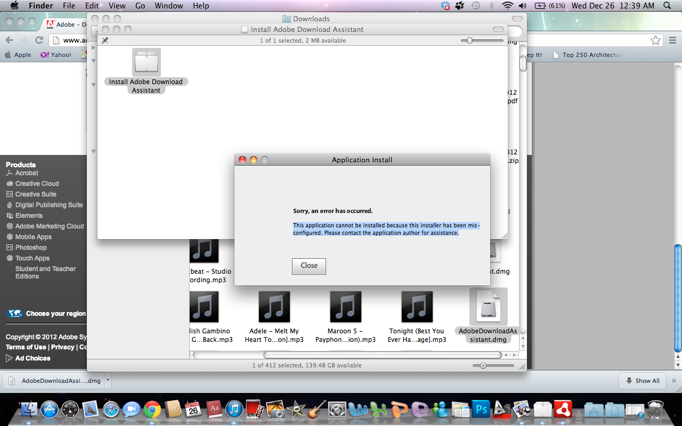
Task: Open the Trash in the Dock
Action: [655, 409]
